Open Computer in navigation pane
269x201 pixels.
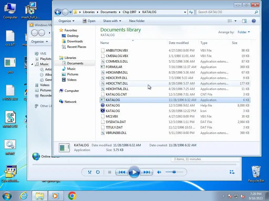click(71, 91)
